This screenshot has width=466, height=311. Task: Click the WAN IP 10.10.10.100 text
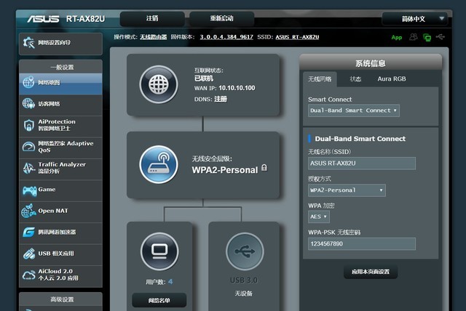click(x=237, y=88)
